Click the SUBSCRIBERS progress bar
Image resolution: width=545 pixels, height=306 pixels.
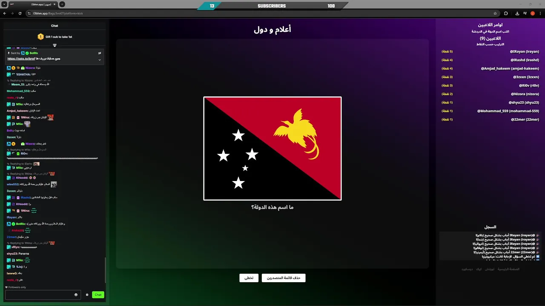[x=272, y=6]
